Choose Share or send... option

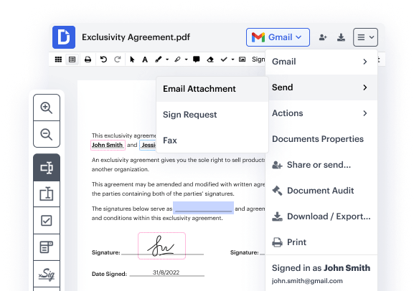321,165
